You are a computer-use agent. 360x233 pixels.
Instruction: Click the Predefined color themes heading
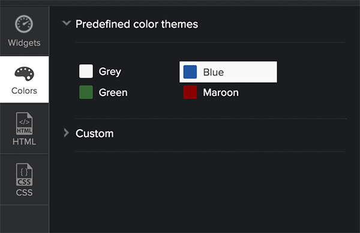pyautogui.click(x=137, y=24)
